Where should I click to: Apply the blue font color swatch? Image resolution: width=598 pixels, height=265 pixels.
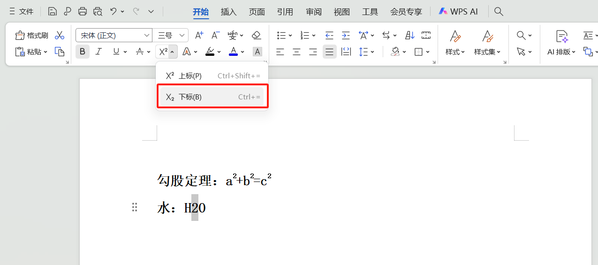[233, 52]
